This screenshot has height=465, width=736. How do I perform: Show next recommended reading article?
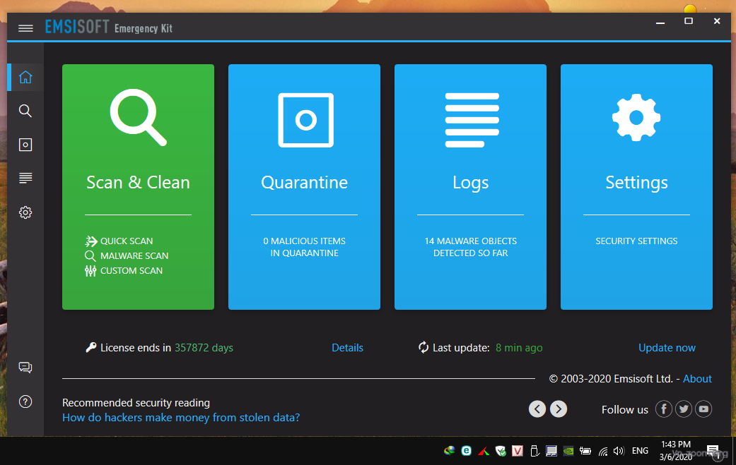559,409
